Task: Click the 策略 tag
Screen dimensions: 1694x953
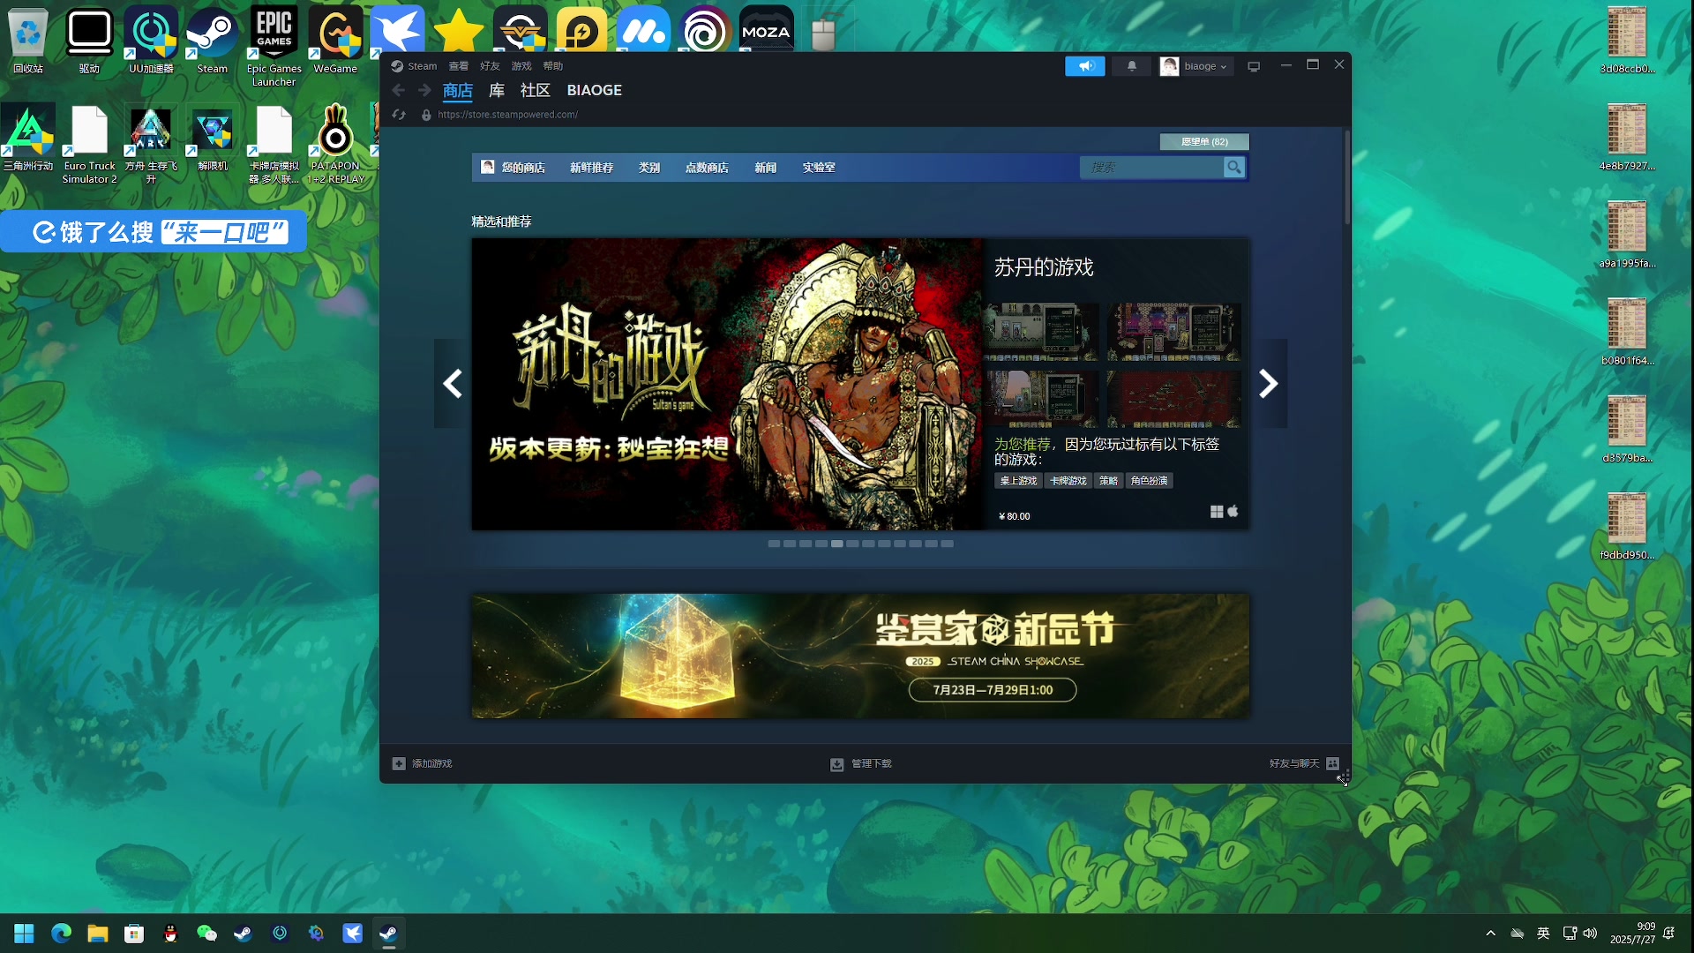Action: point(1108,481)
